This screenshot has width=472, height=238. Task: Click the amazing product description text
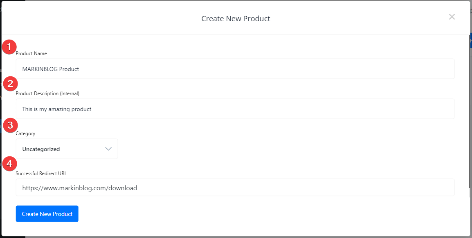[56, 109]
